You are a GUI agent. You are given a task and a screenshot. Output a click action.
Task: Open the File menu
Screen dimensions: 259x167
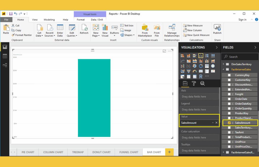coord(6,20)
